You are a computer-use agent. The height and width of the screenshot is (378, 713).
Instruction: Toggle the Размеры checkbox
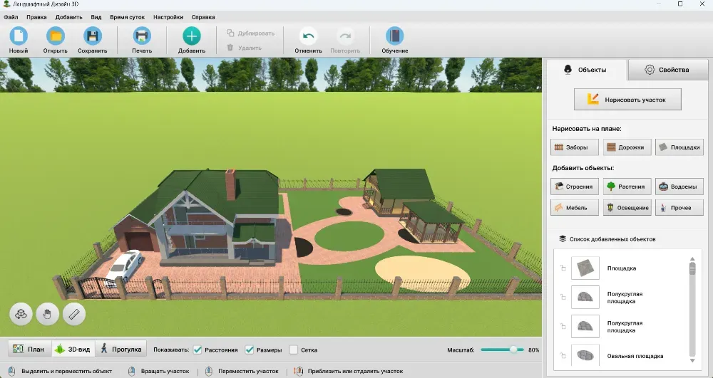(249, 350)
